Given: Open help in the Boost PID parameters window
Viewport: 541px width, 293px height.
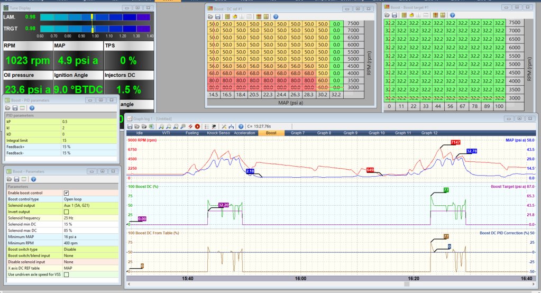Looking at the screenshot, I should tap(32, 108).
